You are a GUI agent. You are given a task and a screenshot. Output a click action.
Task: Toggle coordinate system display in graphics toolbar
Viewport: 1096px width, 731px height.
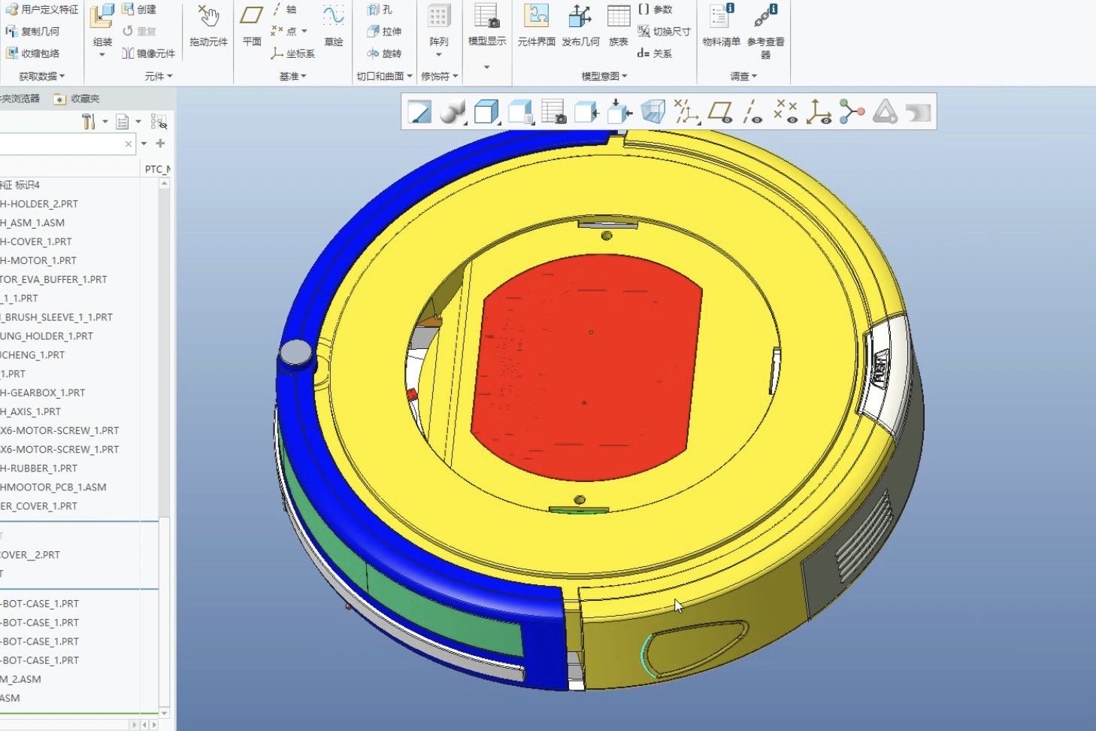pyautogui.click(x=818, y=112)
